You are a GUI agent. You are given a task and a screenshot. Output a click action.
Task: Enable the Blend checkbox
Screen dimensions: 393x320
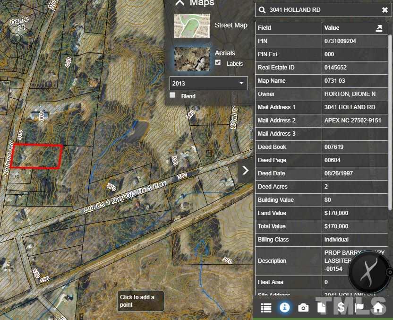click(172, 95)
